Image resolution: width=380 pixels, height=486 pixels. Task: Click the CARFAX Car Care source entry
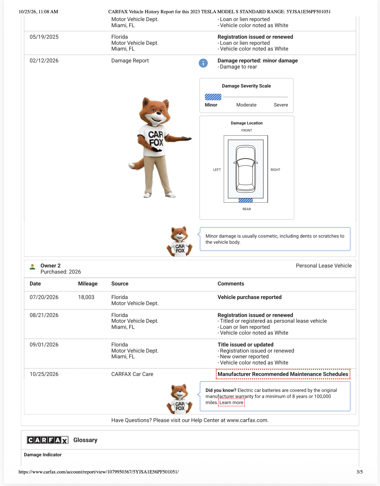coord(132,374)
